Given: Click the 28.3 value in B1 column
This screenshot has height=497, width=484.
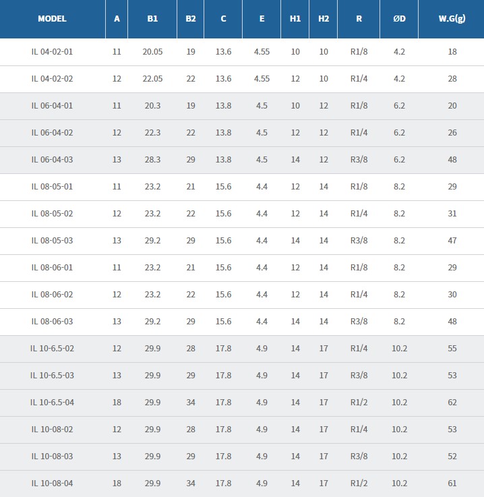Looking at the screenshot, I should [x=152, y=160].
